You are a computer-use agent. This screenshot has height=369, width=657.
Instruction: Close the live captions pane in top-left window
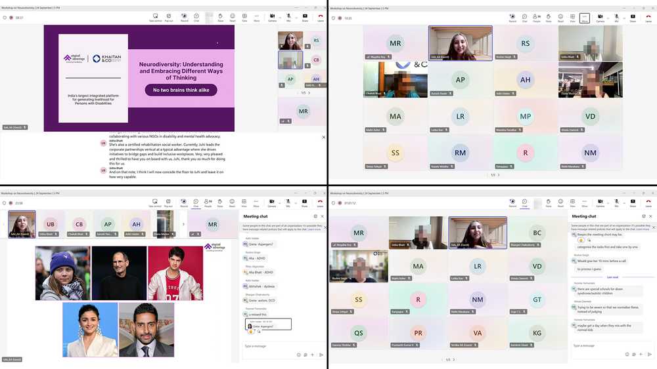323,137
